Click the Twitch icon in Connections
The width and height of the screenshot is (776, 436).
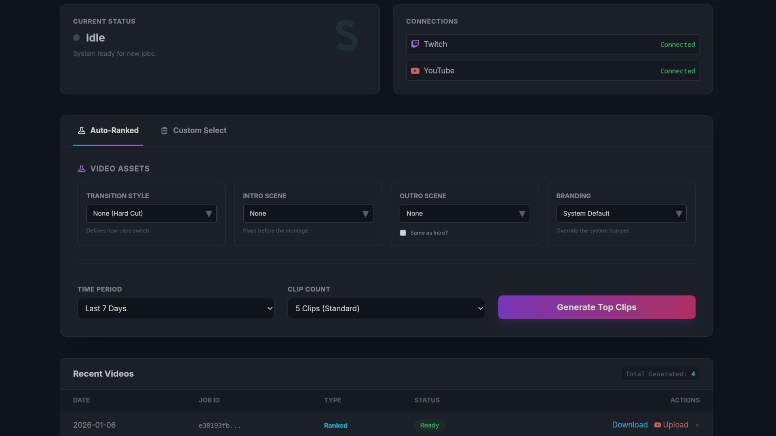click(415, 44)
